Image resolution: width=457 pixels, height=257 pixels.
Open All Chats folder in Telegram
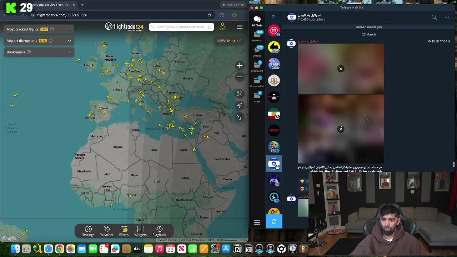pyautogui.click(x=257, y=21)
